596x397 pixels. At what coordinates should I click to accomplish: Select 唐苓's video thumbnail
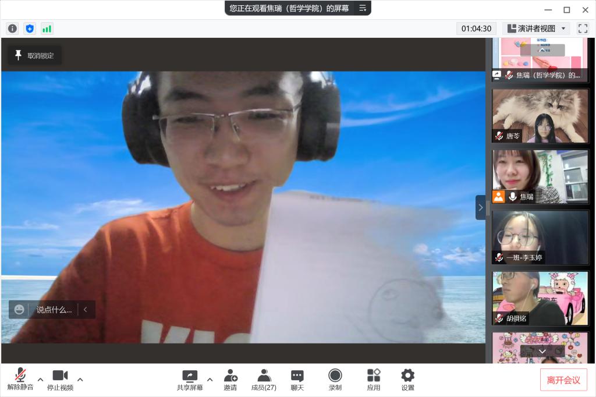[x=541, y=115]
